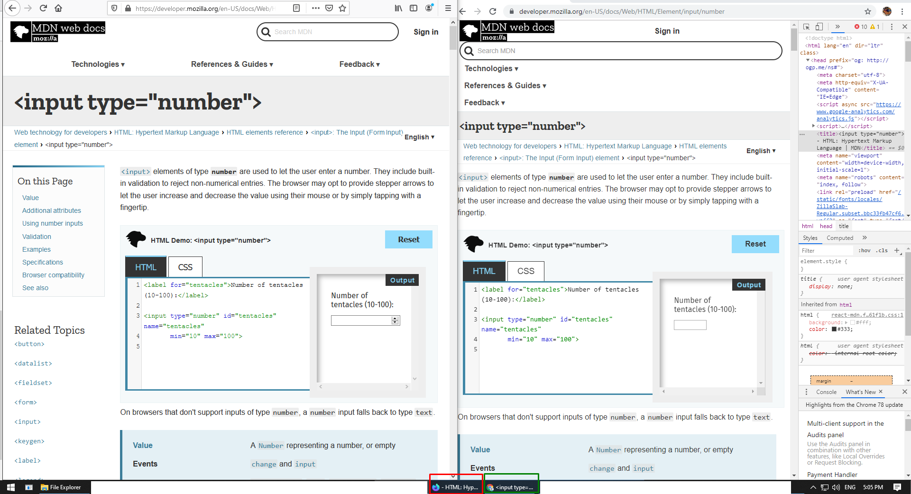911x494 pixels.
Task: Select the element picker tool in DevTools
Action: tap(808, 27)
